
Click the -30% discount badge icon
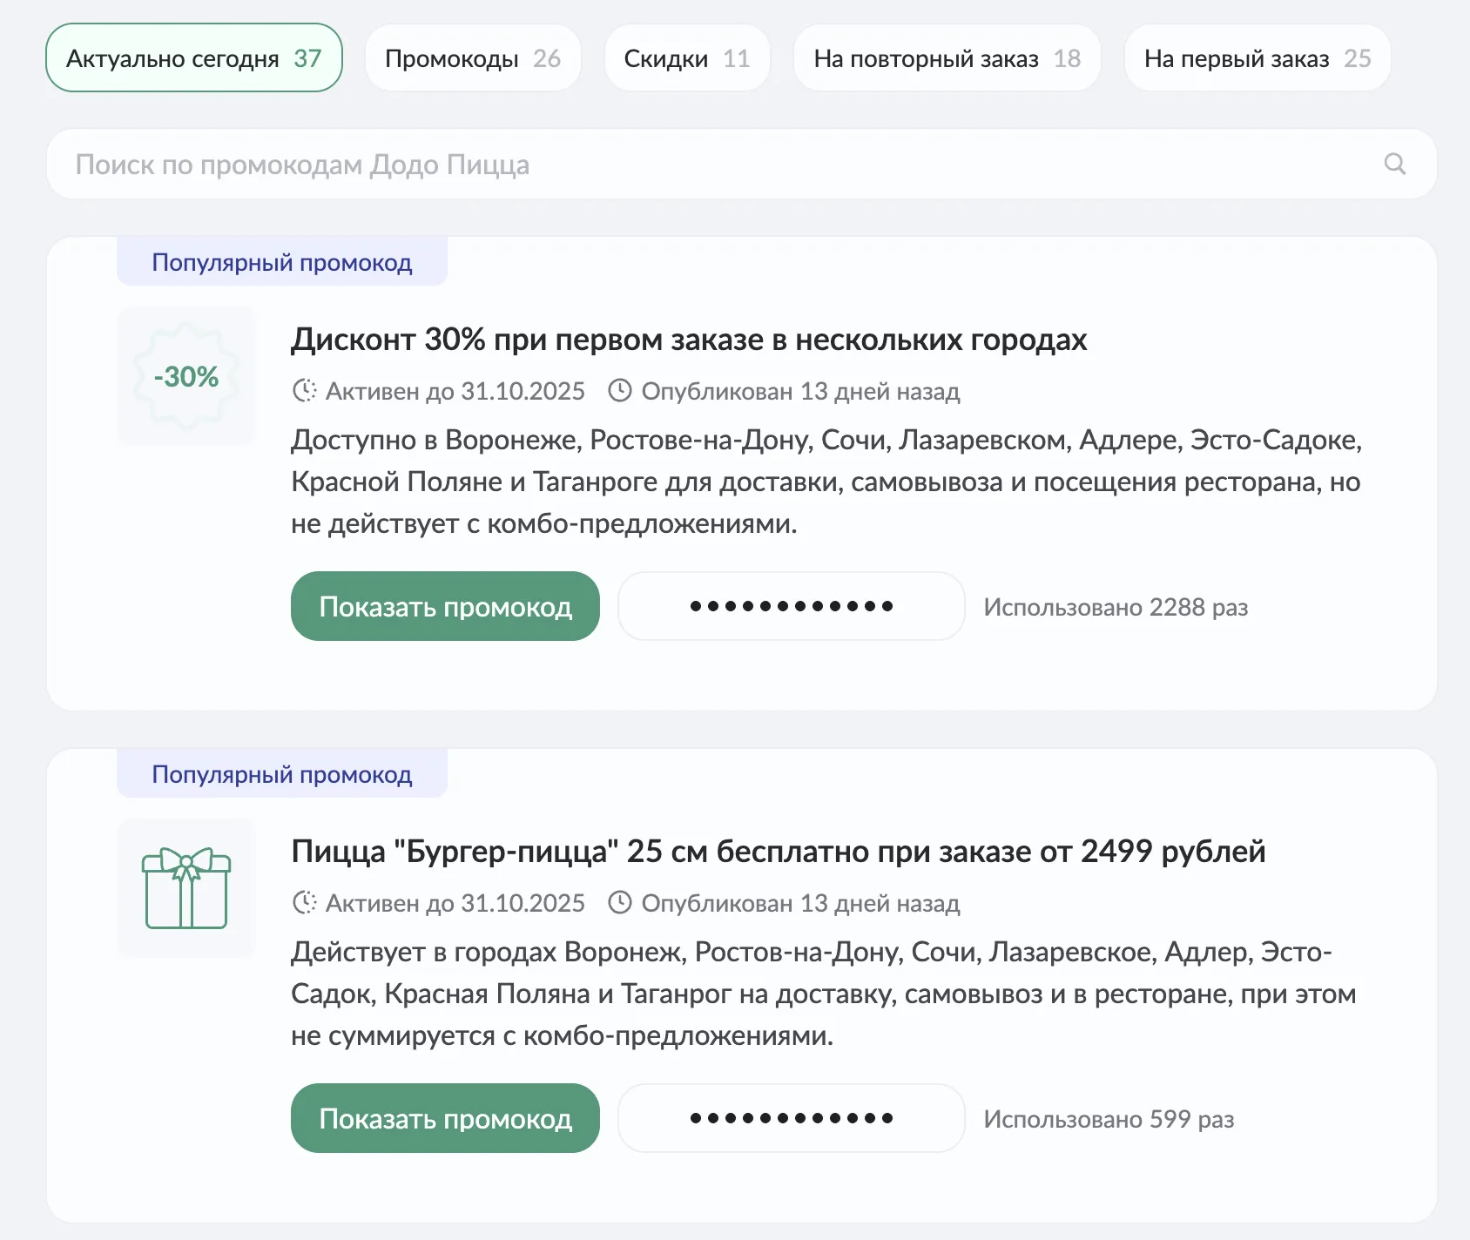[x=185, y=376]
